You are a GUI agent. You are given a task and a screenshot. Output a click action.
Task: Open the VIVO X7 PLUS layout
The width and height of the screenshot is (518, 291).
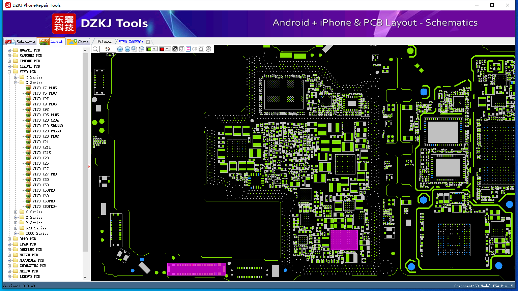pos(45,88)
